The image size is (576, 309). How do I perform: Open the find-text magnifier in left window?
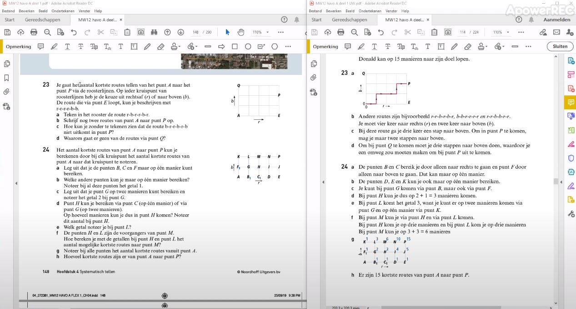pyautogui.click(x=47, y=32)
